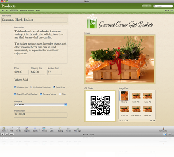Go to previous record arrow
174x157 pixels.
coord(144,6)
